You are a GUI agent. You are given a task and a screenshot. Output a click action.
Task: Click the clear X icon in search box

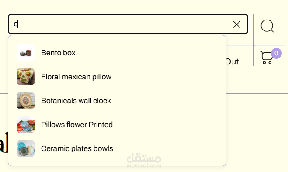[x=236, y=24]
